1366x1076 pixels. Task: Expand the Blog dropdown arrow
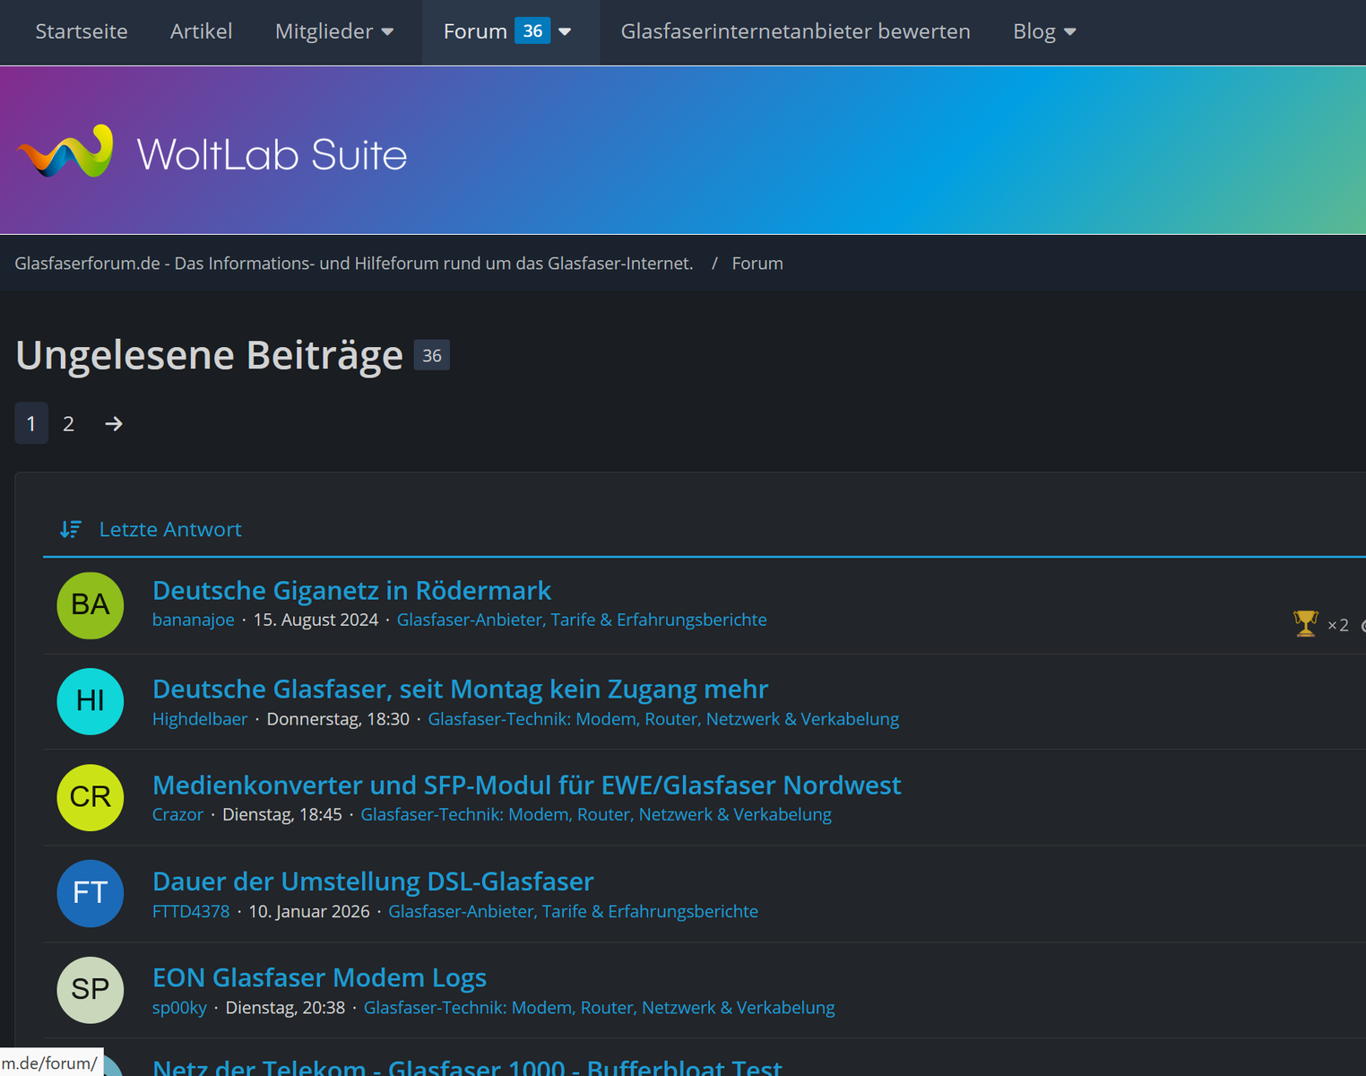[x=1069, y=32]
